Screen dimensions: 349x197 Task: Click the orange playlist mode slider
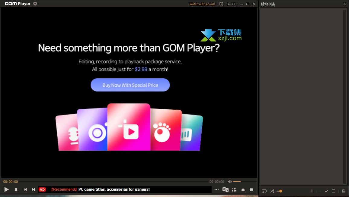[279, 191]
